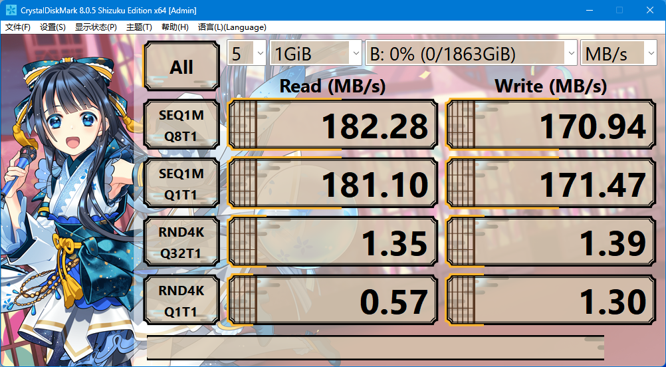Screen dimensions: 666x367
Task: Expand the drive dropdown showing B: 0%
Action: pos(471,53)
